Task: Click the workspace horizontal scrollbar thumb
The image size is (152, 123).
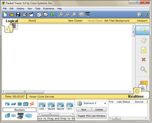Action: (x=25, y=92)
